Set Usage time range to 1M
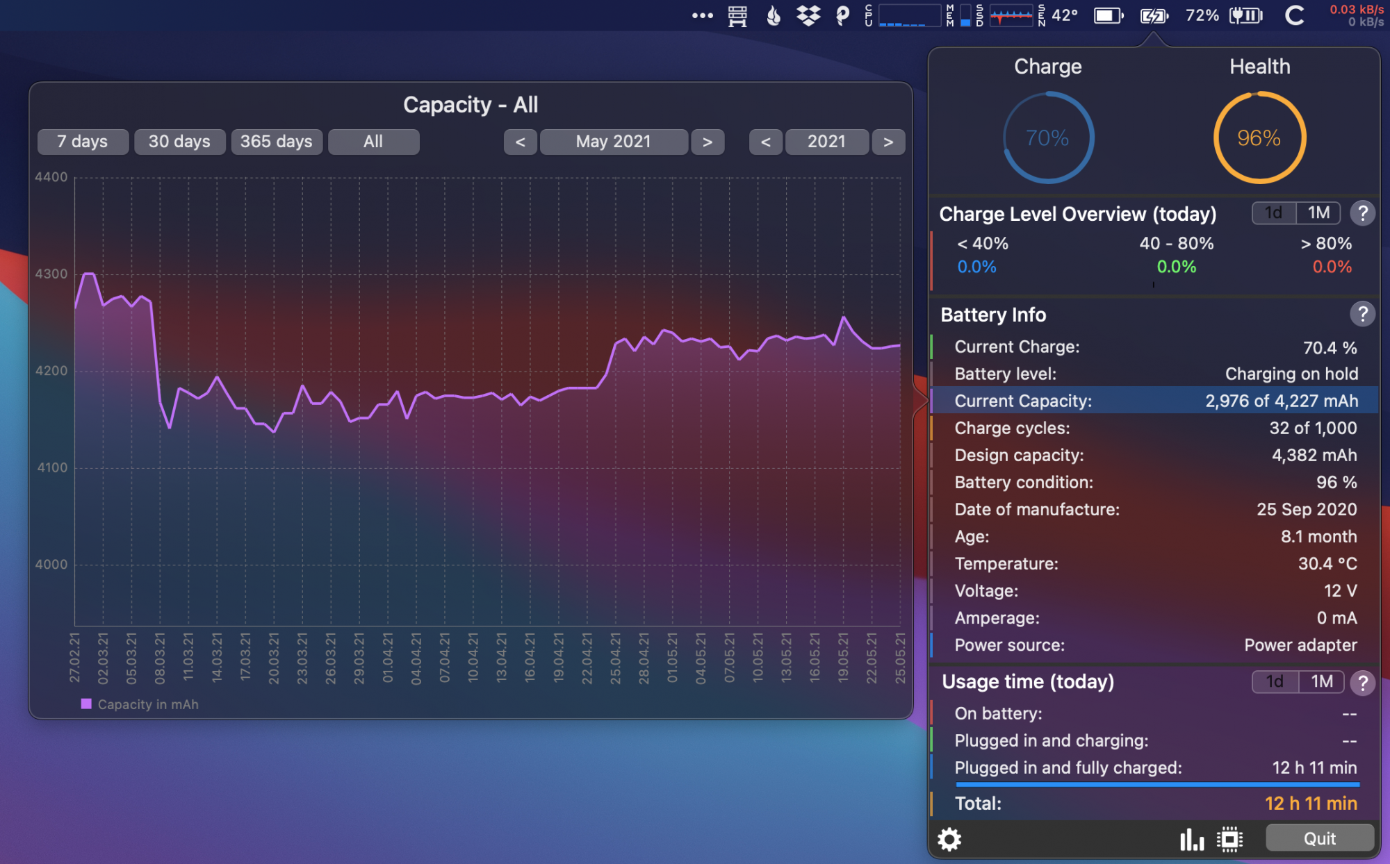Image resolution: width=1390 pixels, height=864 pixels. tap(1321, 682)
